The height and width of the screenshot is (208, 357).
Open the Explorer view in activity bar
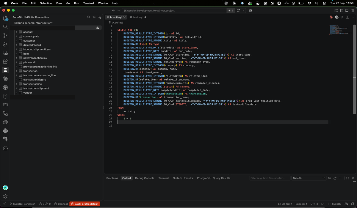pyautogui.click(x=5, y=18)
